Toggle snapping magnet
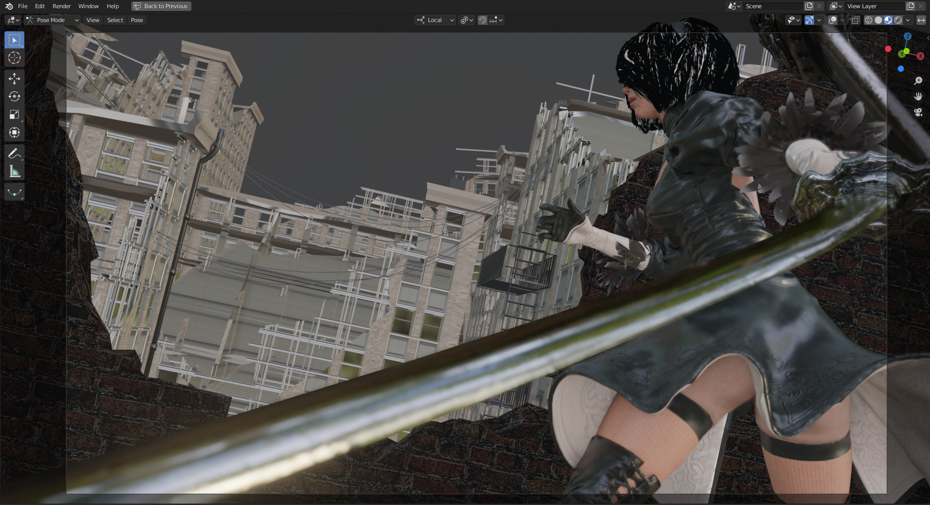Image resolution: width=930 pixels, height=505 pixels. click(483, 20)
